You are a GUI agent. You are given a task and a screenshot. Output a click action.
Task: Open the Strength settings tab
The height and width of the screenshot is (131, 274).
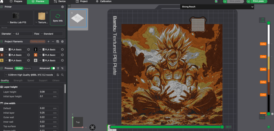(18, 80)
